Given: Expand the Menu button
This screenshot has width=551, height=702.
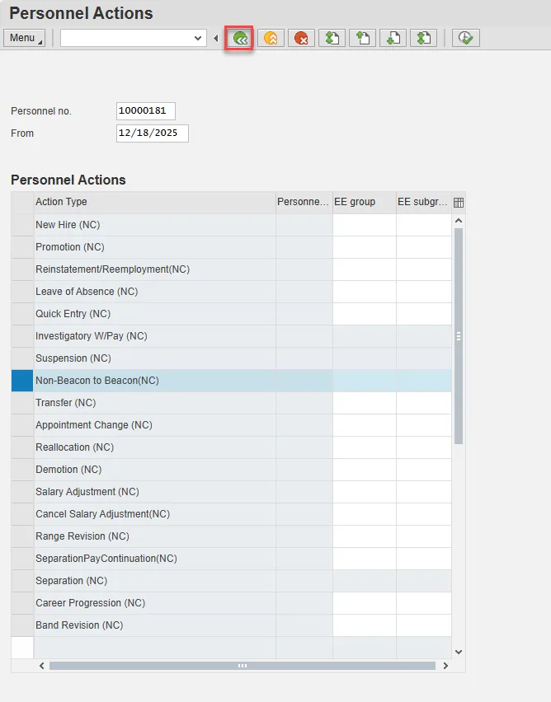Looking at the screenshot, I should tap(25, 38).
